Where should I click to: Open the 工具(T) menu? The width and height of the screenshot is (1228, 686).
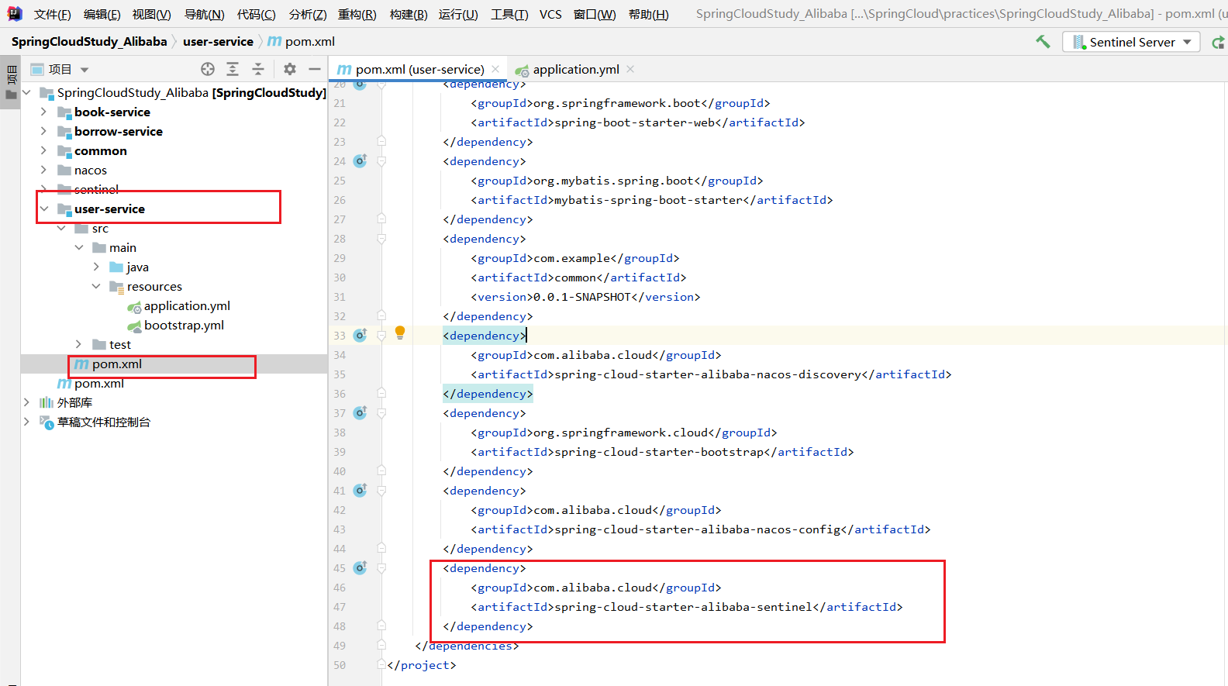(x=509, y=15)
